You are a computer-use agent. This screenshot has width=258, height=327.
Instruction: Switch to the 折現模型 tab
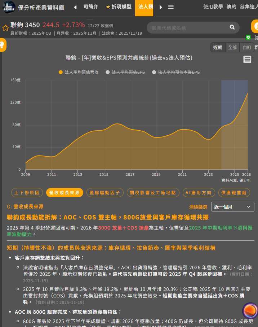119,7
